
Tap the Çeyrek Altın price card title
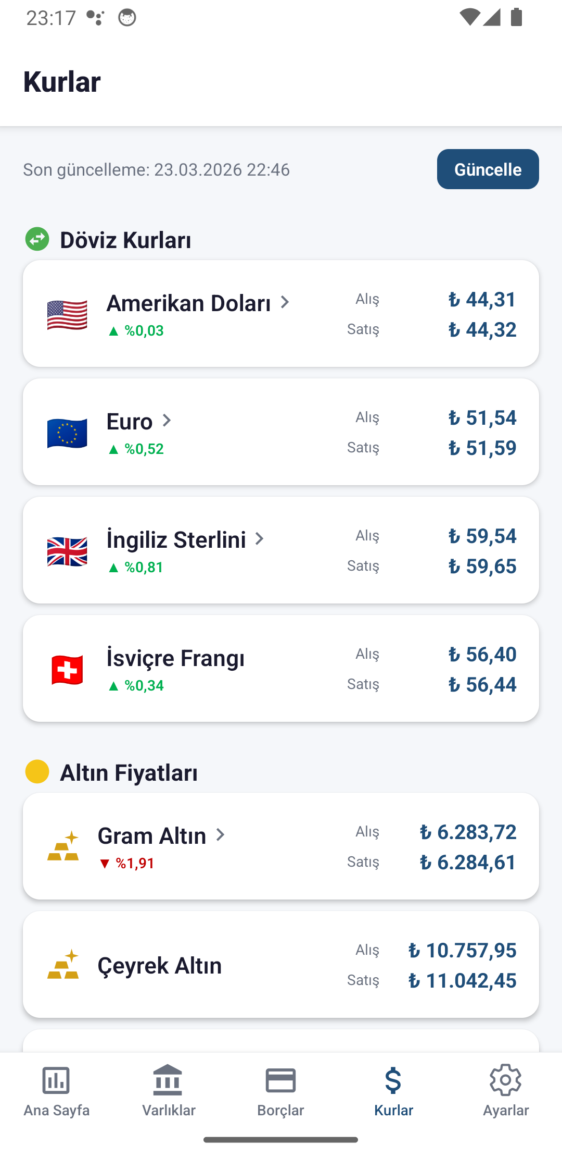[x=160, y=966]
